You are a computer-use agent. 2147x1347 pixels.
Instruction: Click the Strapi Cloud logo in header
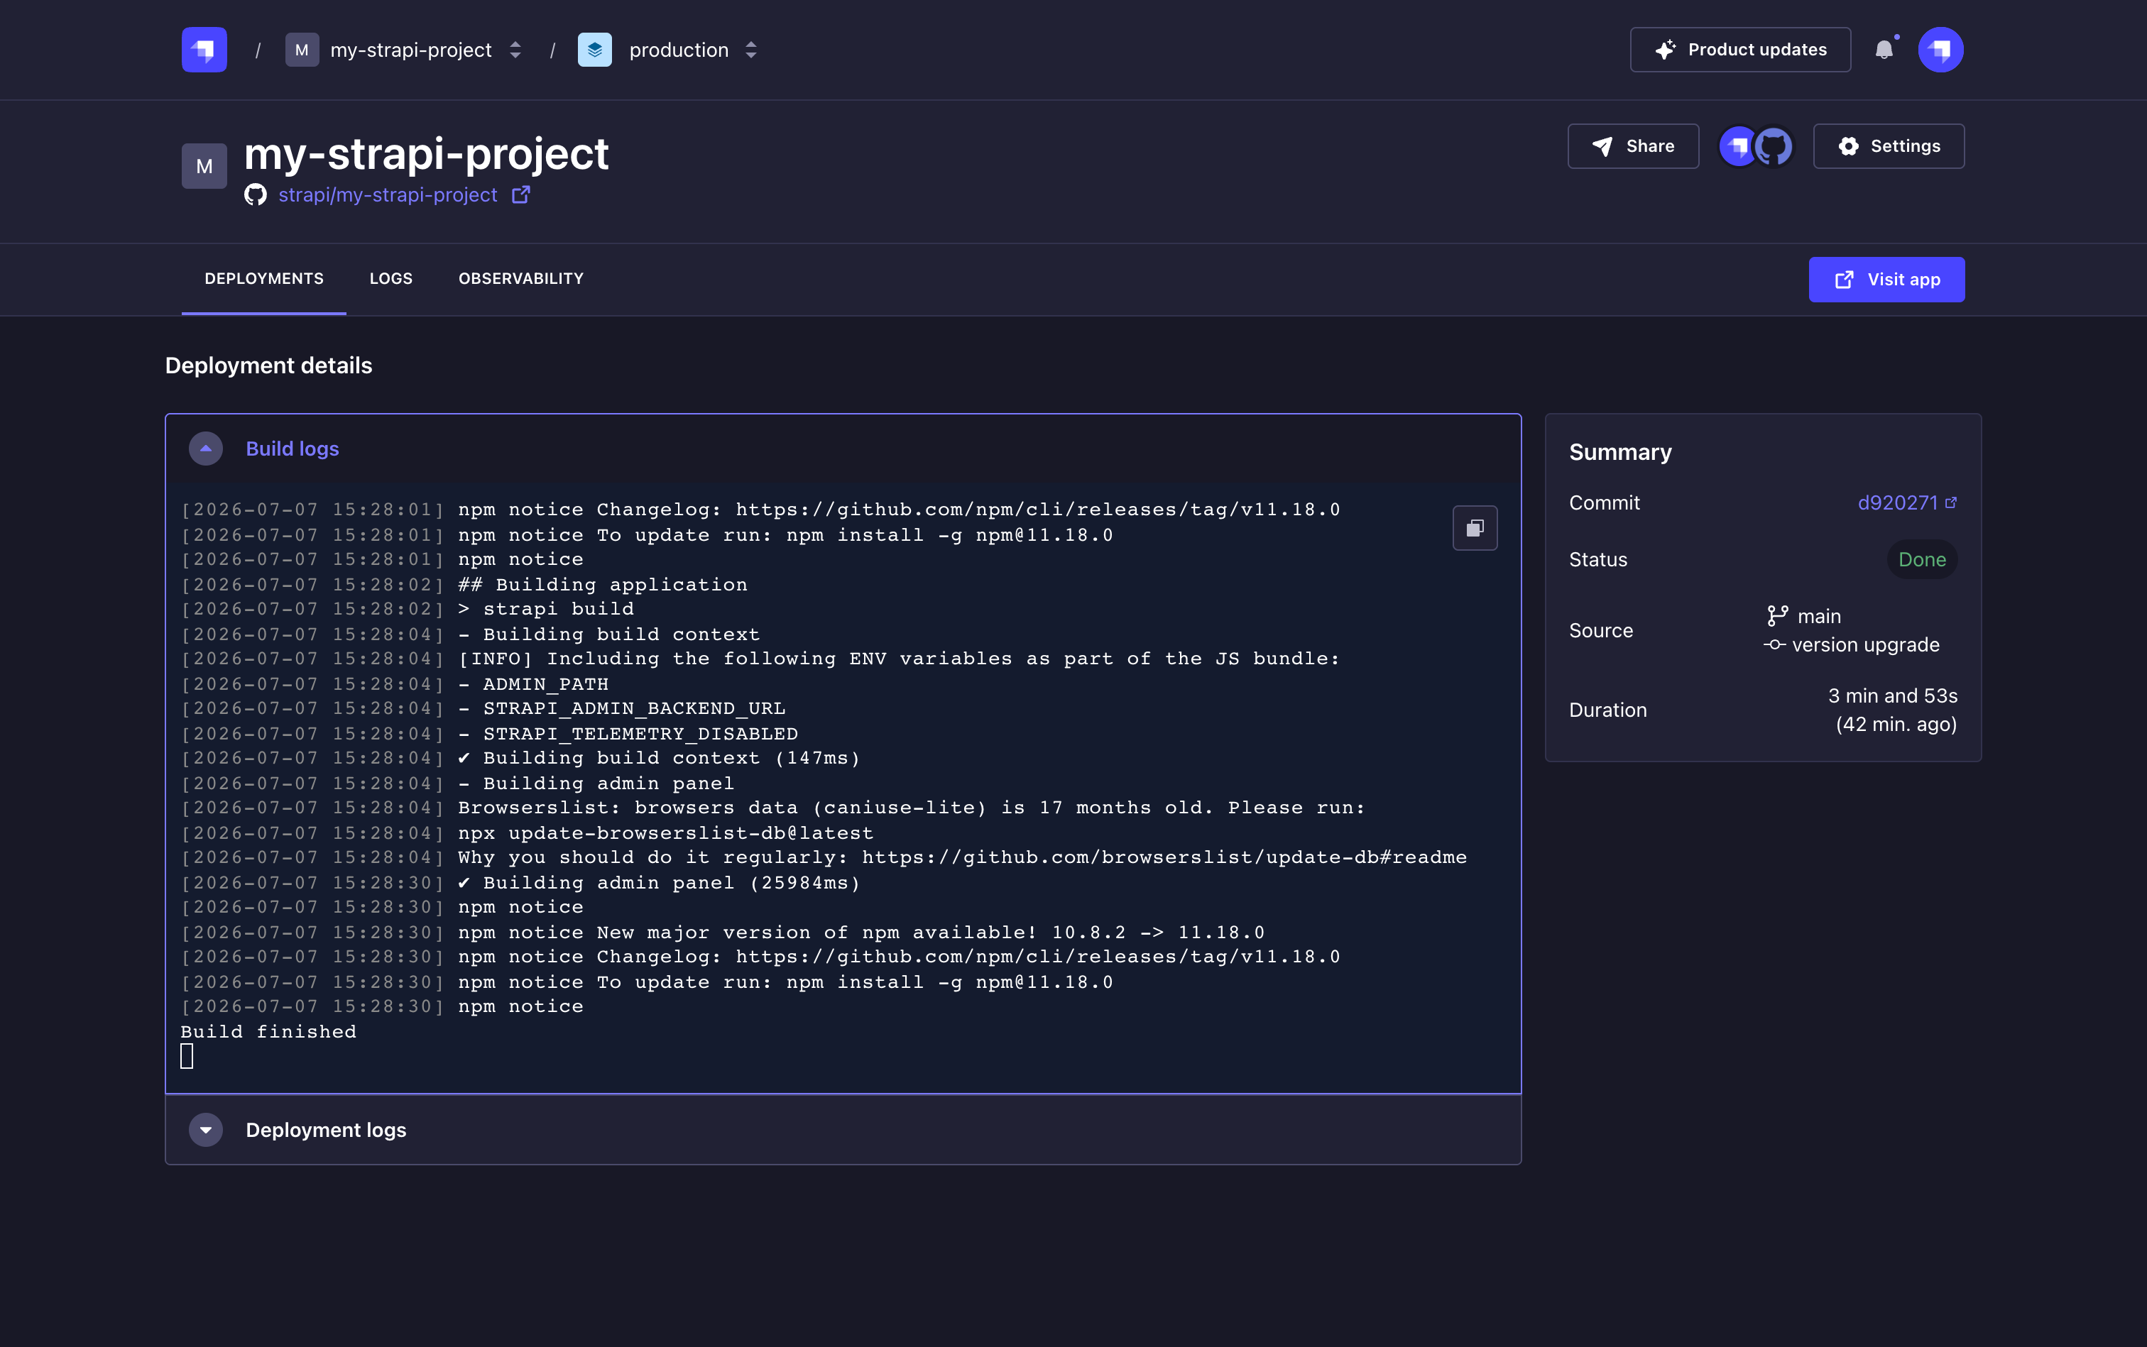[204, 50]
